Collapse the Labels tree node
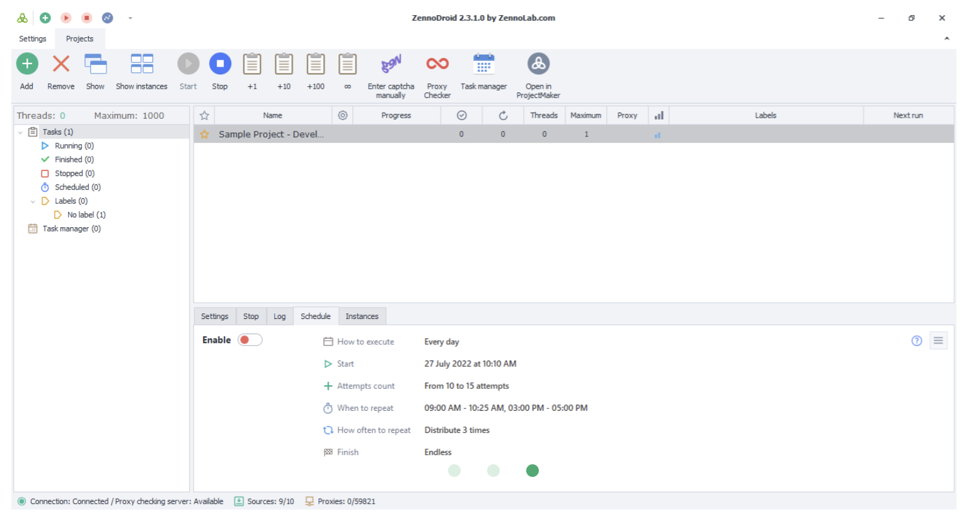 pyautogui.click(x=33, y=201)
